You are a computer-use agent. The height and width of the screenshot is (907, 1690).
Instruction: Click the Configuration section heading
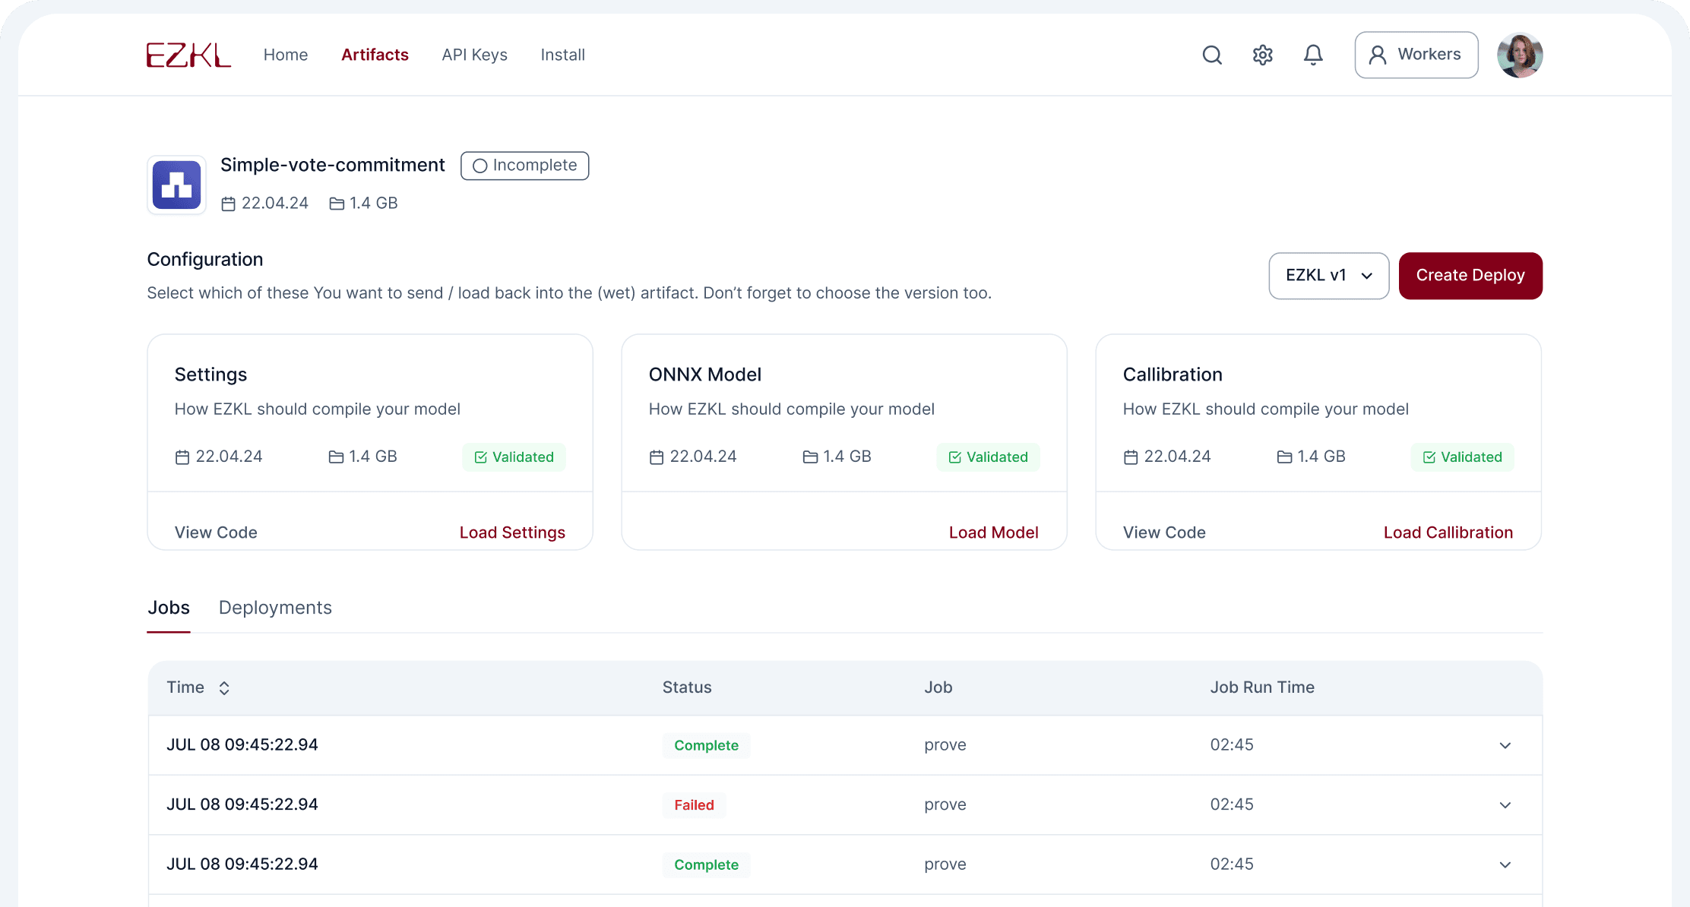pyautogui.click(x=205, y=260)
